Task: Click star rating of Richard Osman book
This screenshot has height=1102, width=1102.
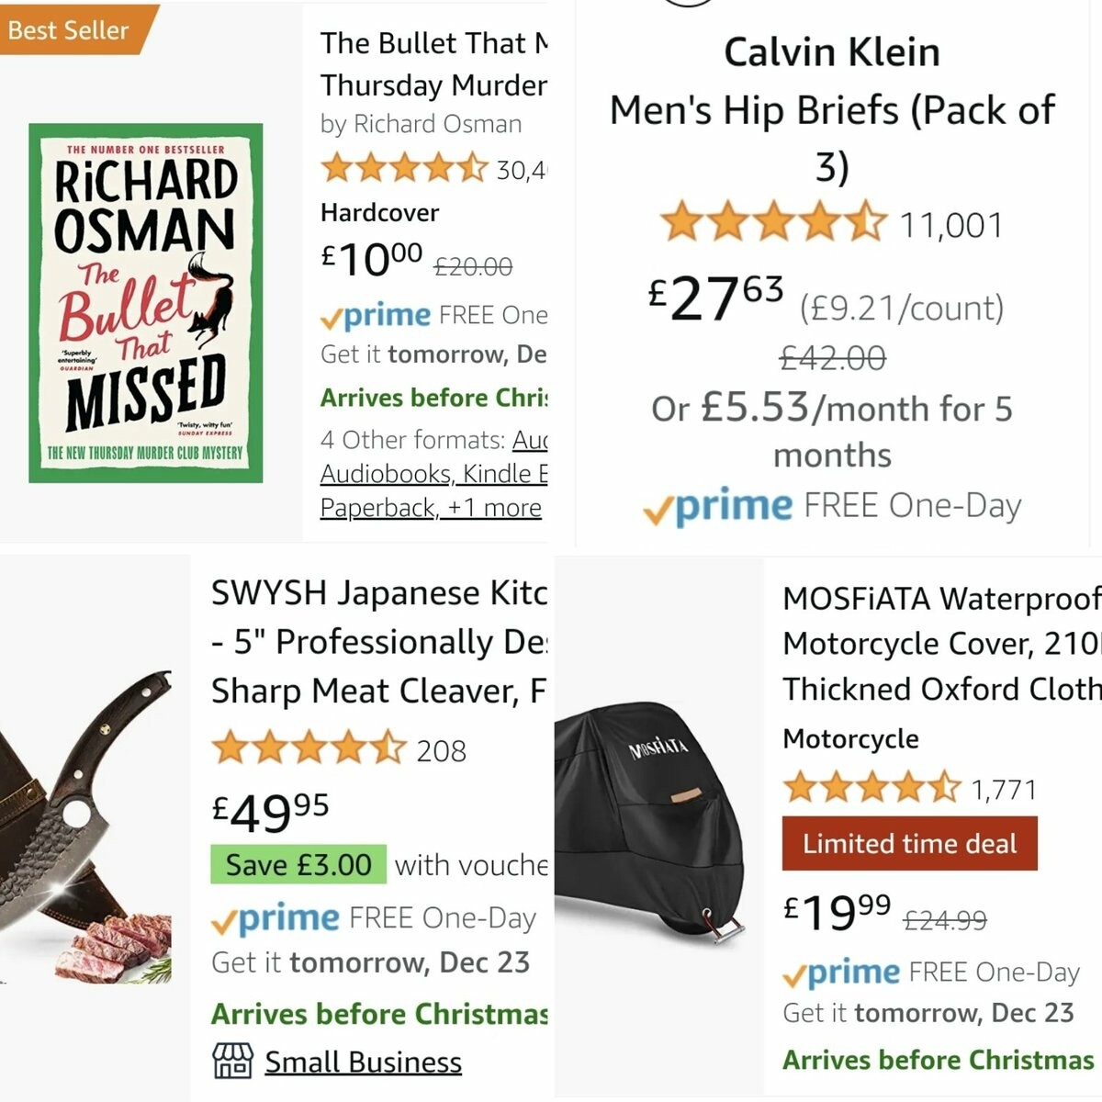Action: point(403,169)
